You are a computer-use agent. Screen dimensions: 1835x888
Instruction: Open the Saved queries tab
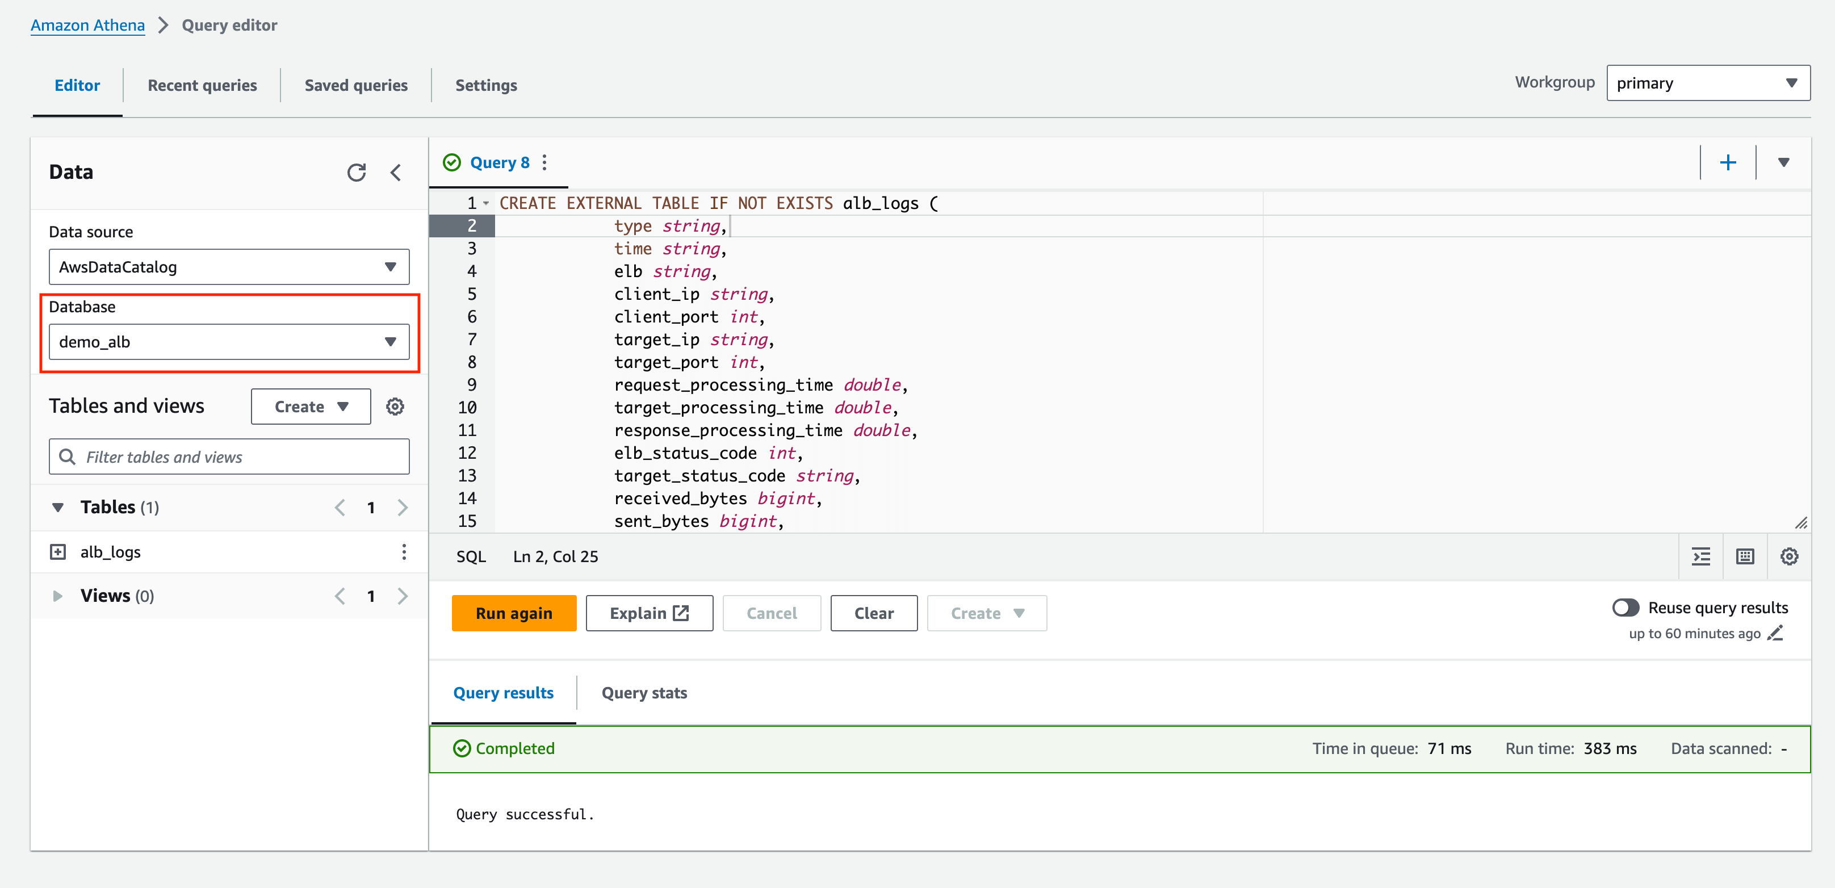point(356,86)
